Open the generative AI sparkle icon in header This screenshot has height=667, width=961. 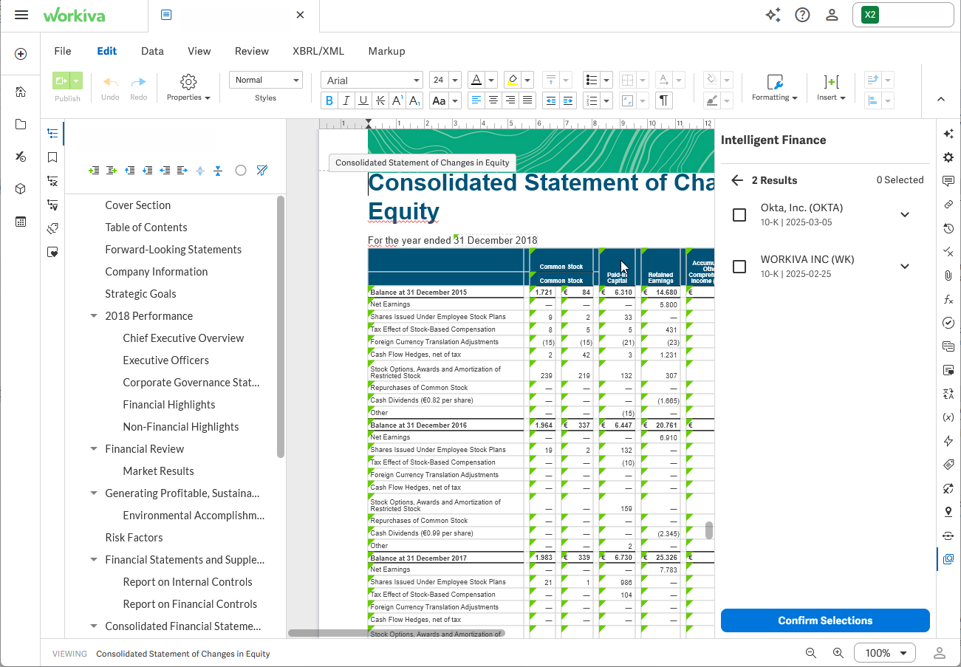click(x=773, y=15)
